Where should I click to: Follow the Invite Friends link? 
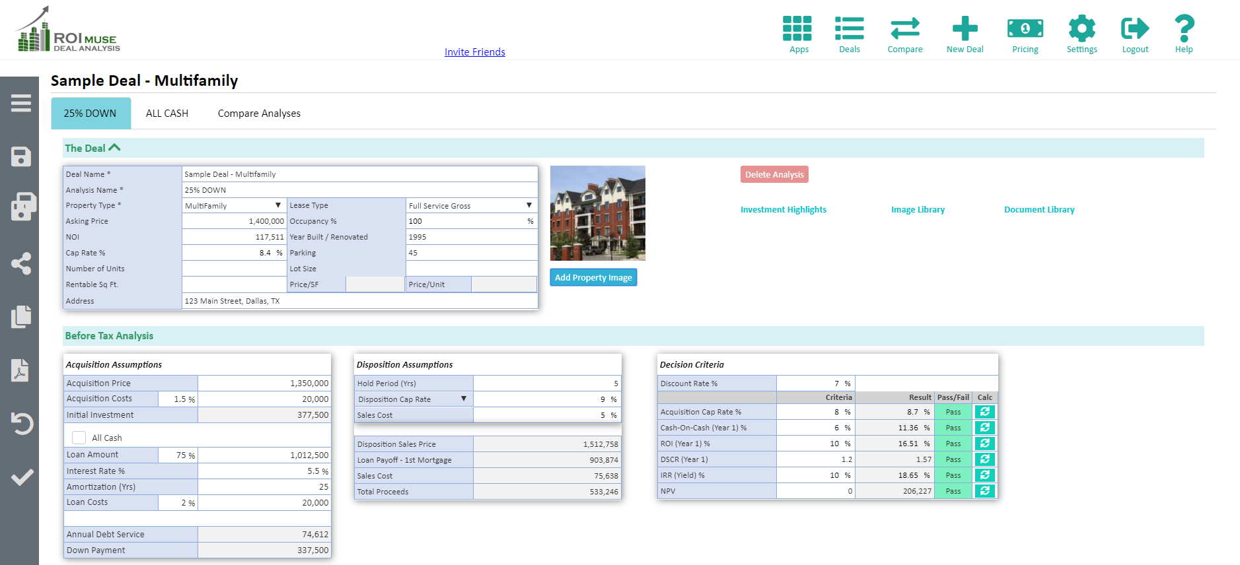pos(475,52)
